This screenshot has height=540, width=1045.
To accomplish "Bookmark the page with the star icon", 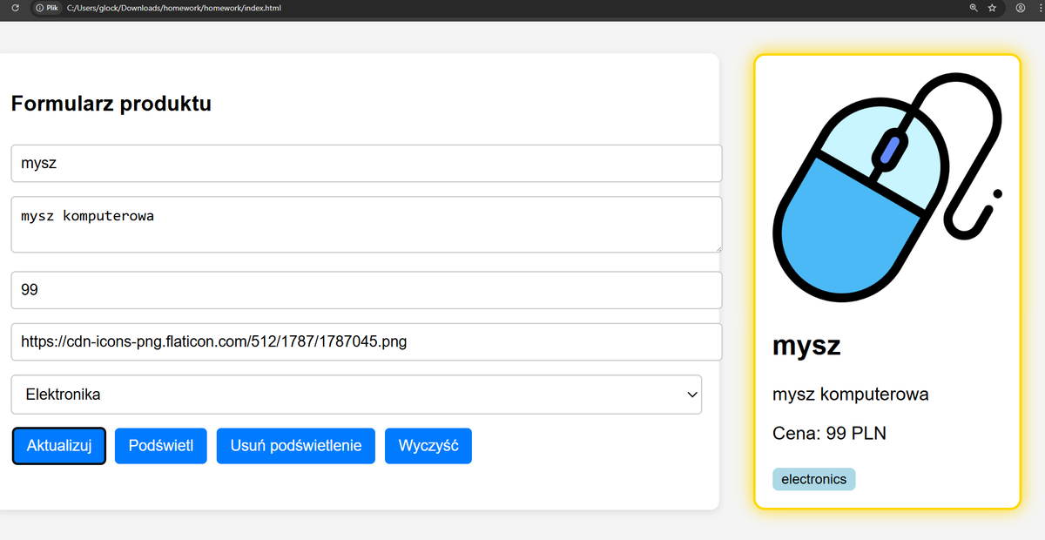I will (992, 8).
